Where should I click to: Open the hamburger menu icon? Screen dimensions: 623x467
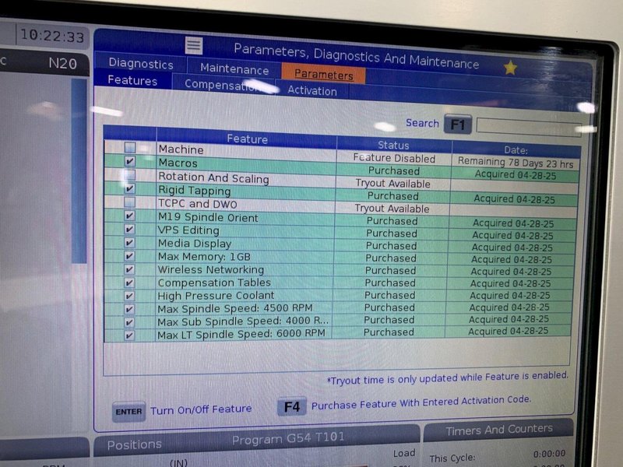194,45
